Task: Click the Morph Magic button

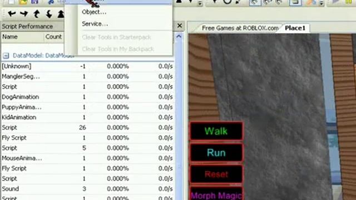Action: coord(216,194)
